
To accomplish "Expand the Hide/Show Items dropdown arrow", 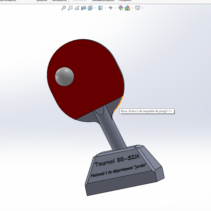I will 115,8.
